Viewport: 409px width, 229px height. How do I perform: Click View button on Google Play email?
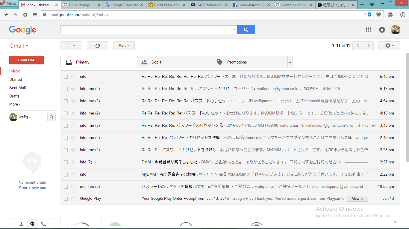[x=357, y=199]
